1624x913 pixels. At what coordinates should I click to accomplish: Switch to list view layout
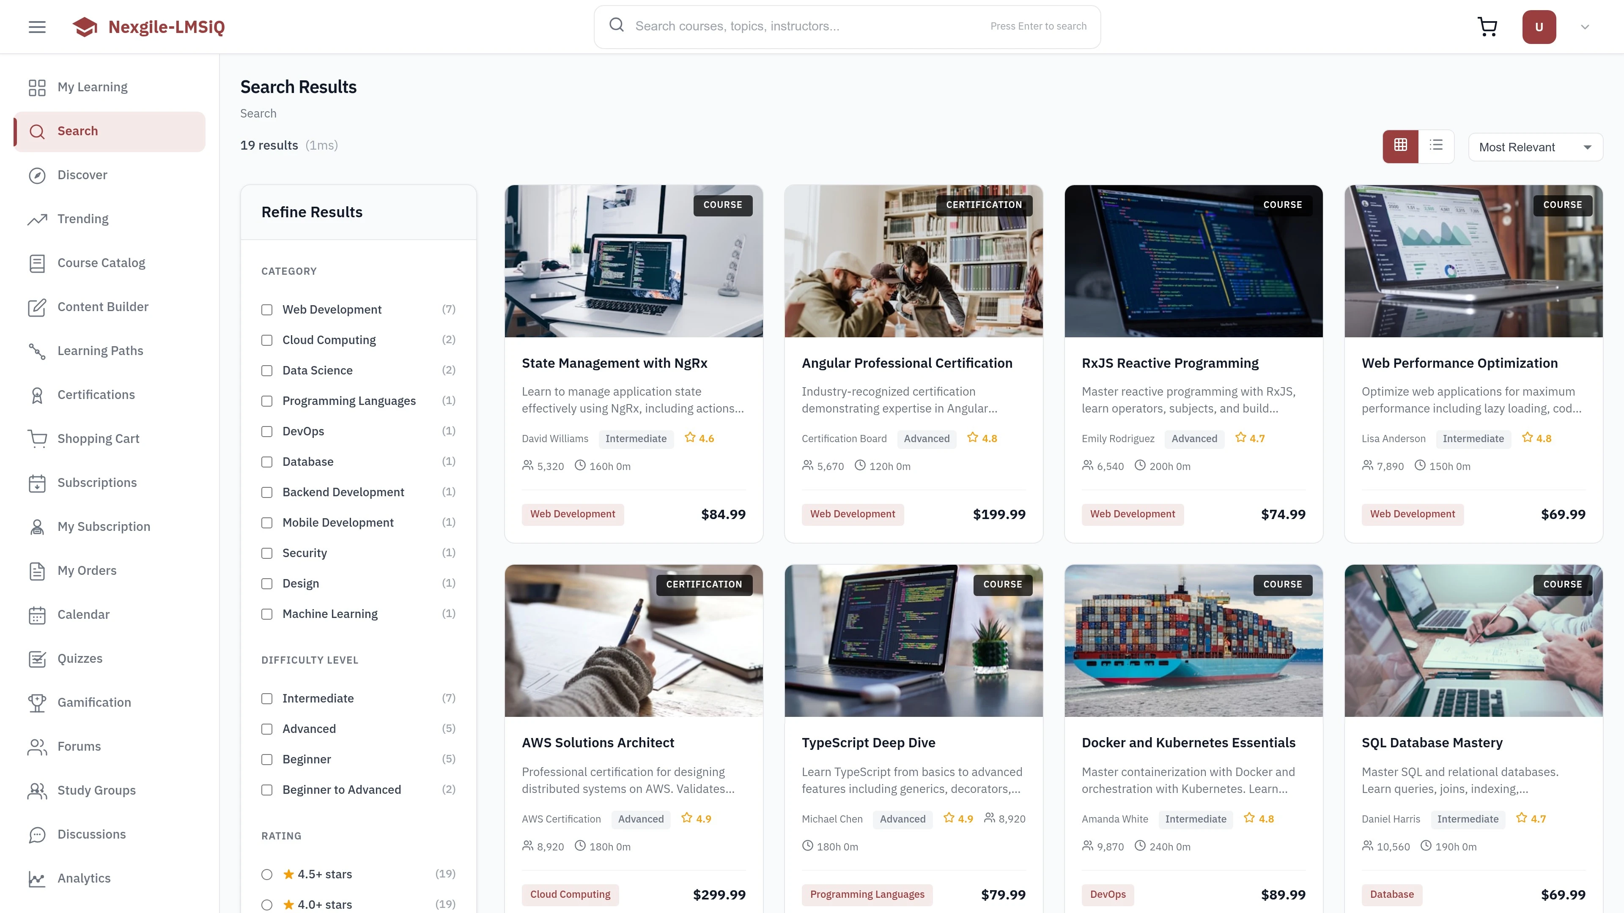pos(1436,146)
